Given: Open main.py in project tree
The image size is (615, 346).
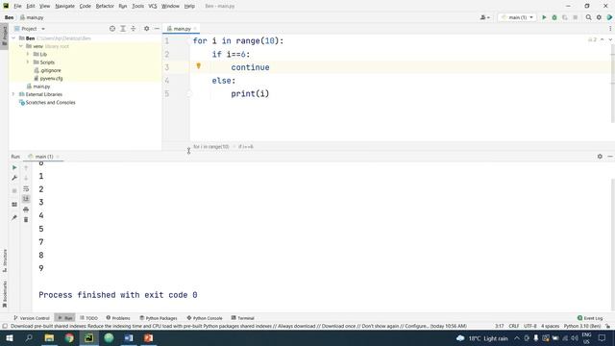Looking at the screenshot, I should coord(38,86).
